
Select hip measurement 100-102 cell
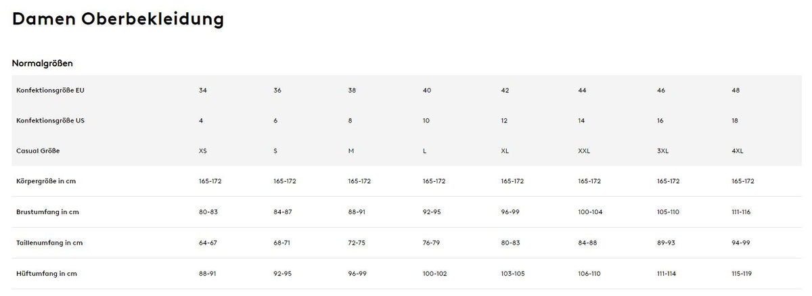pyautogui.click(x=434, y=273)
